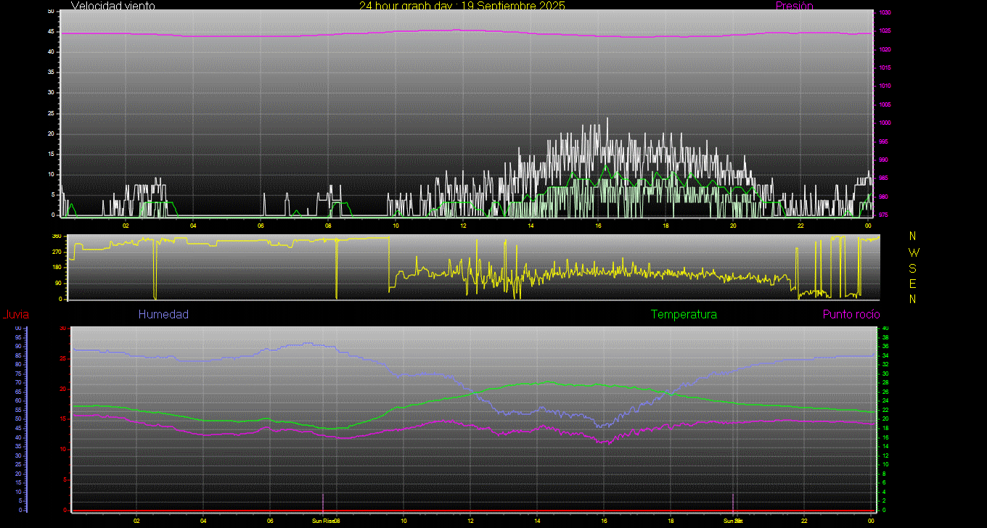Click the 45 value on wind speed scale
The height and width of the screenshot is (528, 987).
tap(51, 31)
